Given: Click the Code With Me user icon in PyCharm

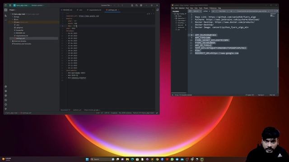Looking at the screenshot, I should point(132,5).
